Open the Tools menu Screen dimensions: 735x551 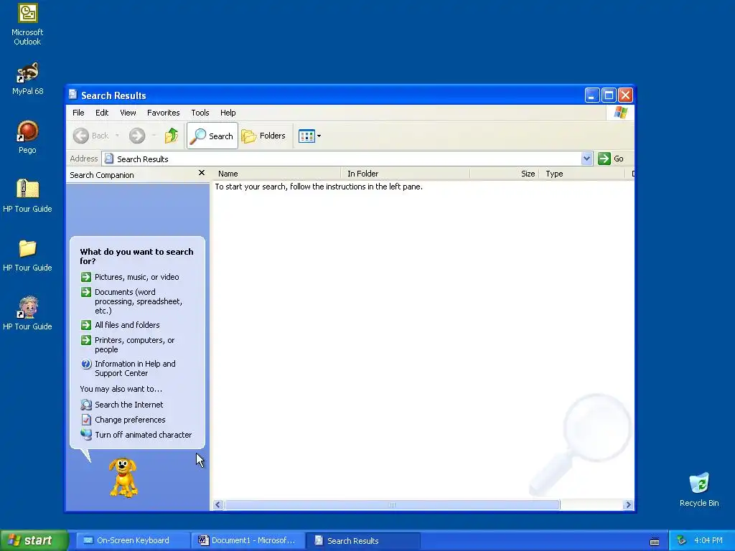[x=200, y=113]
